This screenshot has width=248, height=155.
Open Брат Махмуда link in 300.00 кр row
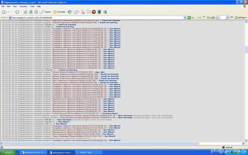tap(64, 119)
